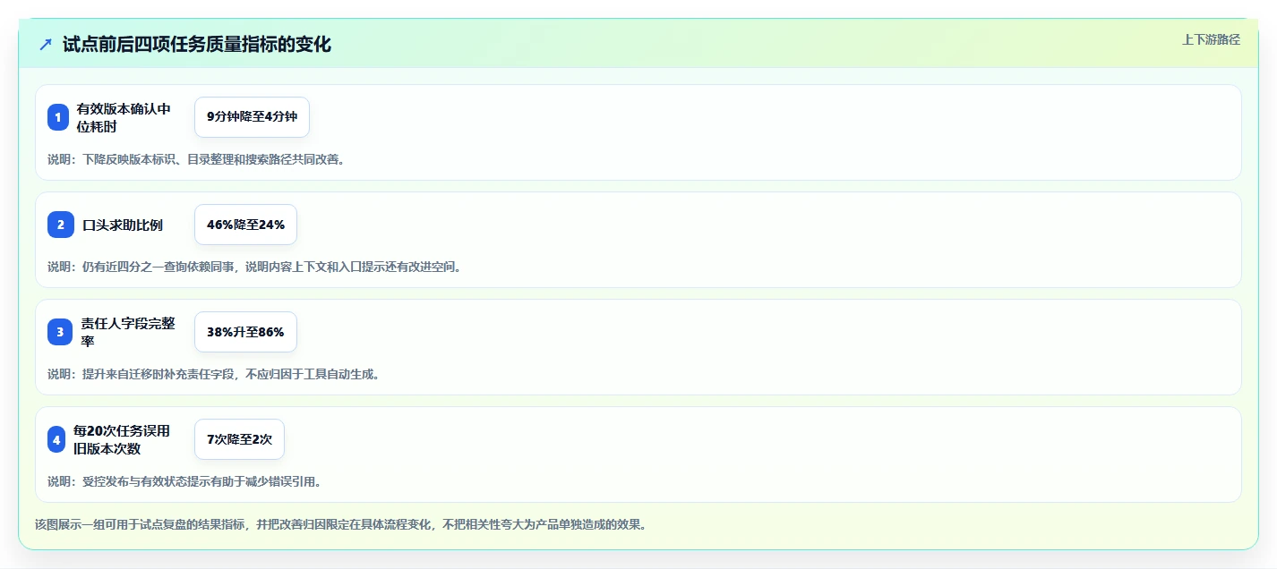Select the number 2 badge
1277x569 pixels.
click(x=61, y=225)
